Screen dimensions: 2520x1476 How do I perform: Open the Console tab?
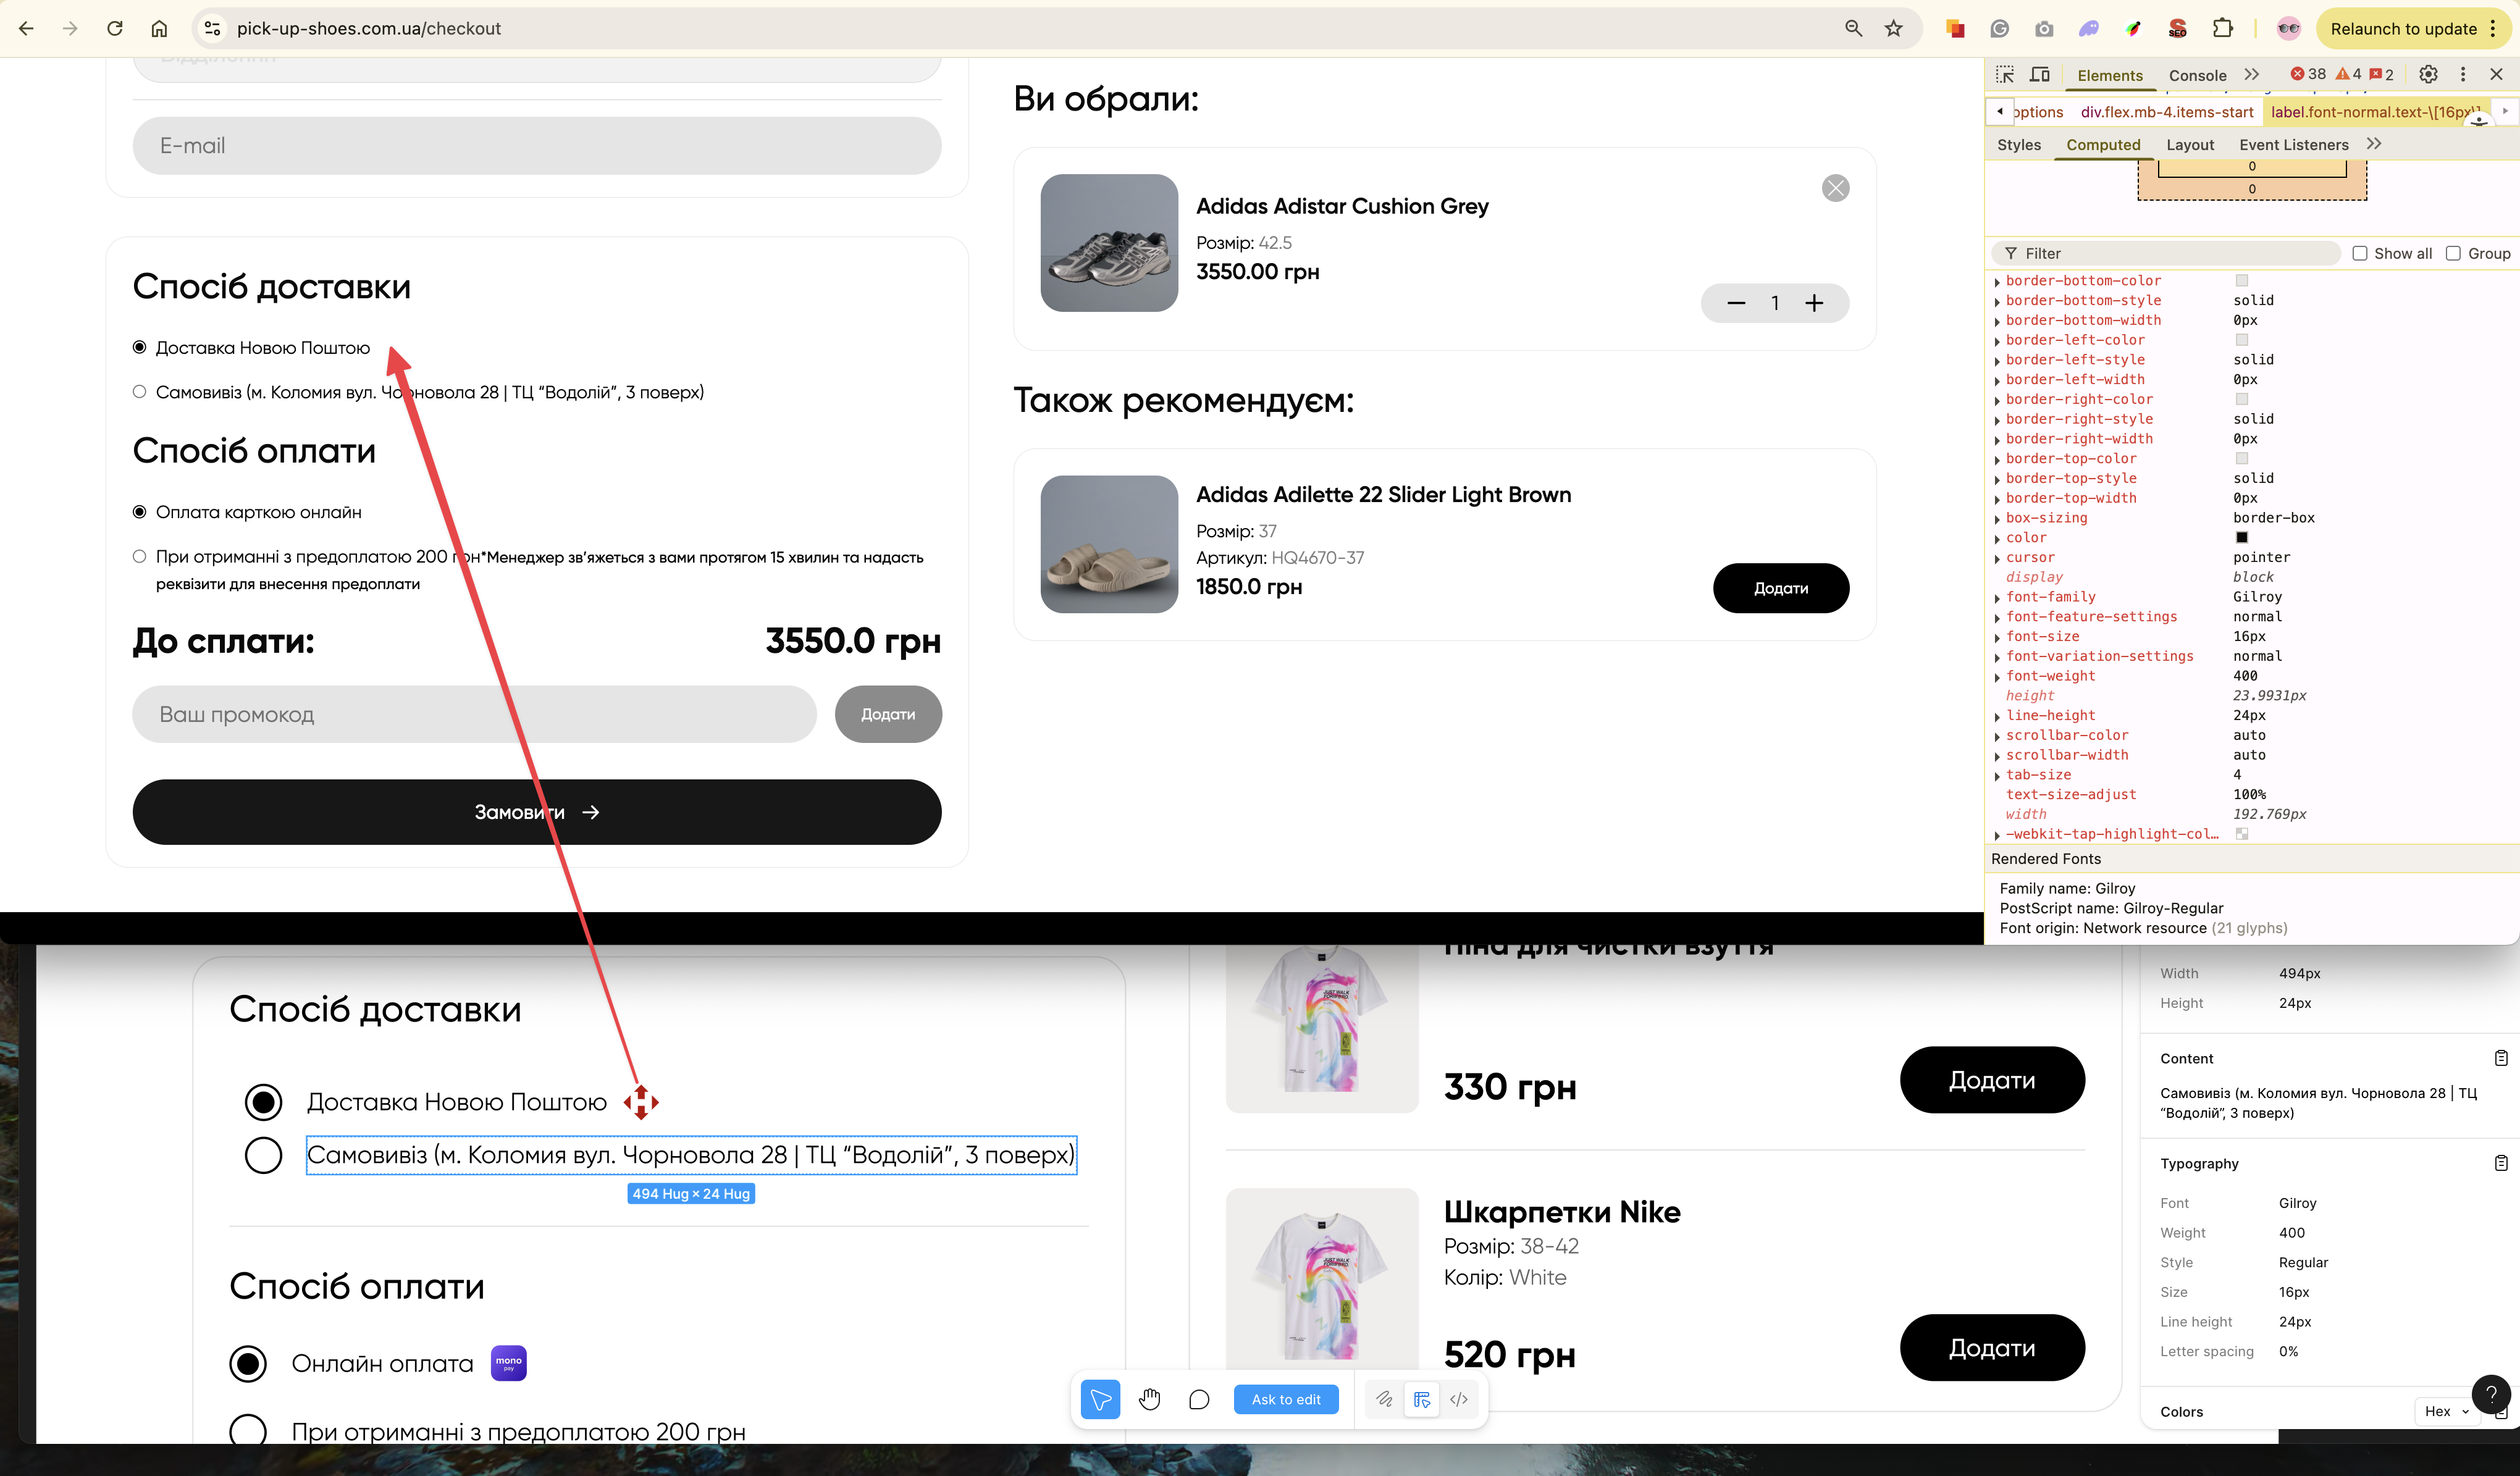pyautogui.click(x=2197, y=75)
